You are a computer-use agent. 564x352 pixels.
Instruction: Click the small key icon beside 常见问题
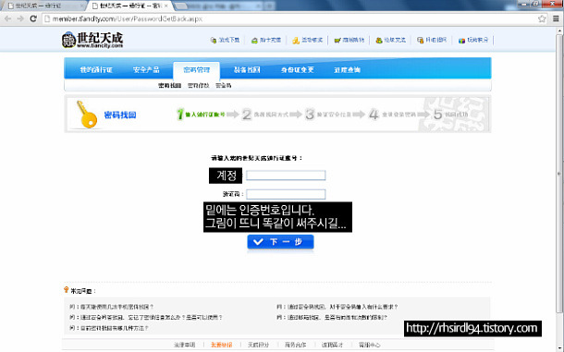coord(67,289)
